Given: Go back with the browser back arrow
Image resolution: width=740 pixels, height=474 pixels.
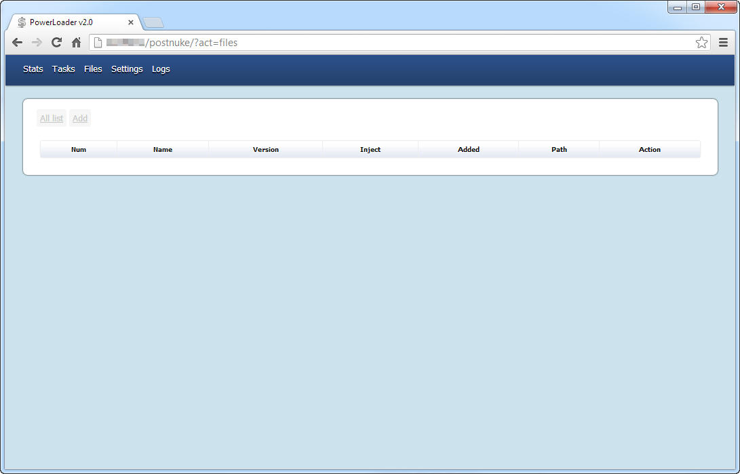Looking at the screenshot, I should (x=18, y=43).
